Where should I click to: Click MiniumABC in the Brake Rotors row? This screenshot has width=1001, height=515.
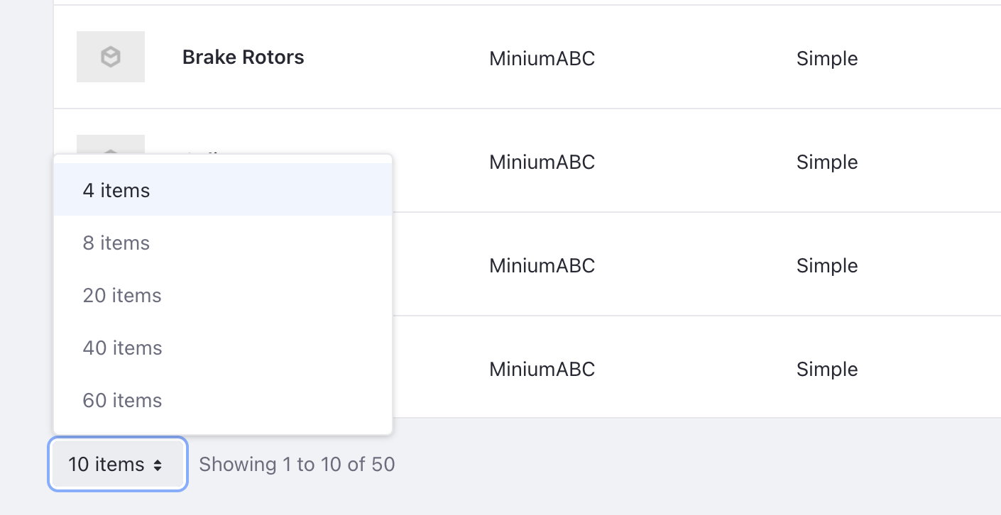tap(542, 58)
